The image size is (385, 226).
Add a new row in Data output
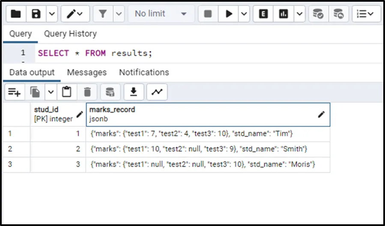14,92
